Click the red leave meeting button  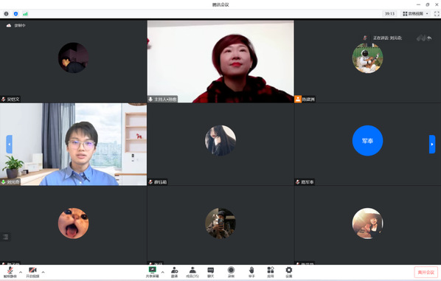point(426,272)
